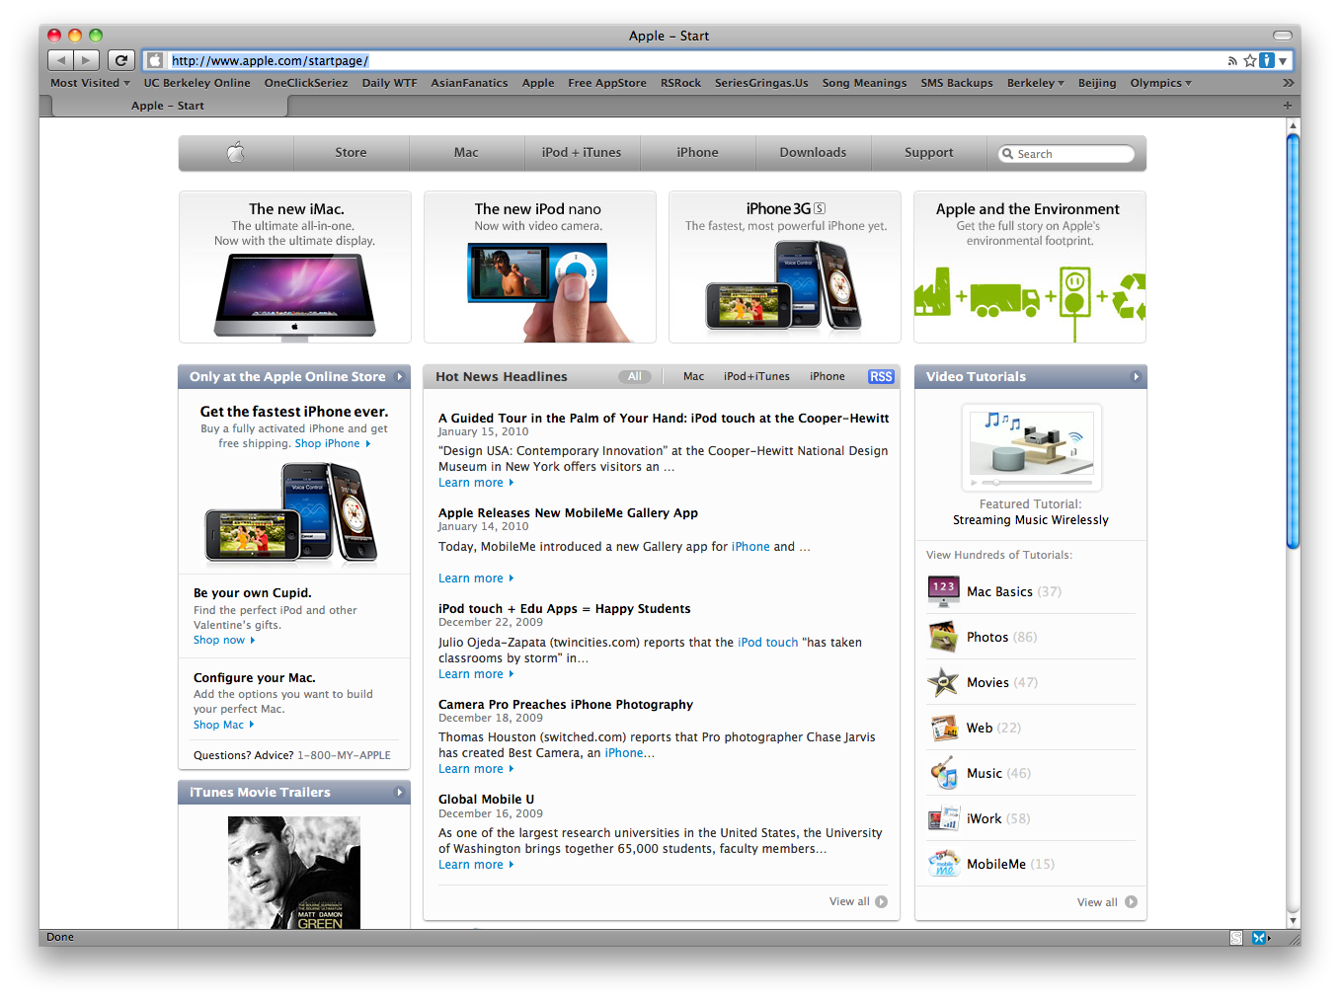Expand the Berkeley bookmarks dropdown
The width and height of the screenshot is (1340, 1000).
1035,83
